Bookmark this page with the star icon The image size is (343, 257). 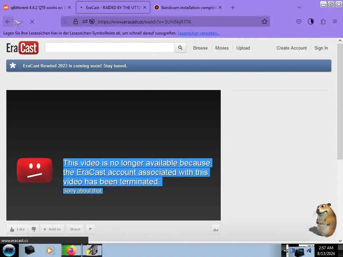[x=265, y=21]
